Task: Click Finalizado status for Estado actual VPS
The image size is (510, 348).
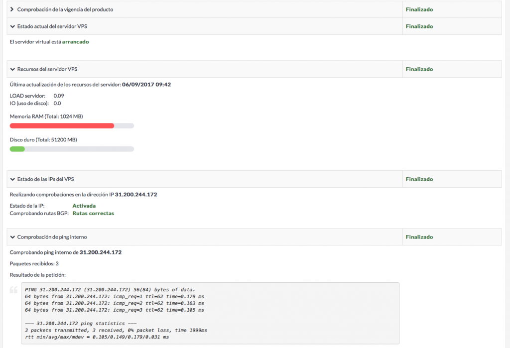Action: (x=419, y=26)
